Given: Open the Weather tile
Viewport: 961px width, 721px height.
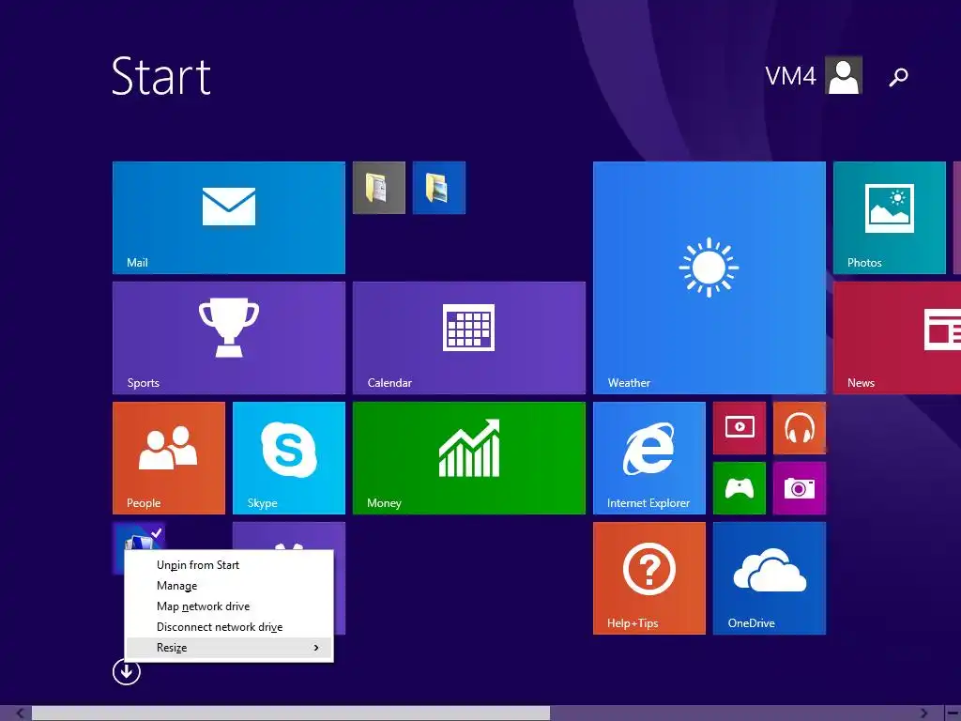Looking at the screenshot, I should click(x=709, y=278).
